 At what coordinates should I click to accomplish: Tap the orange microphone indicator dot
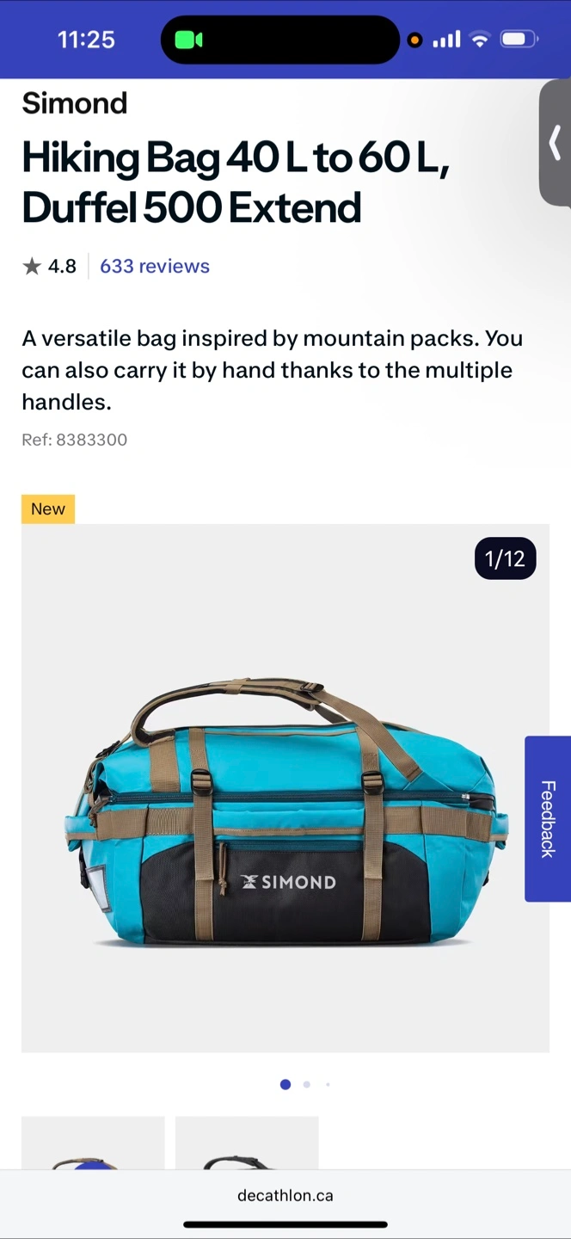(414, 40)
